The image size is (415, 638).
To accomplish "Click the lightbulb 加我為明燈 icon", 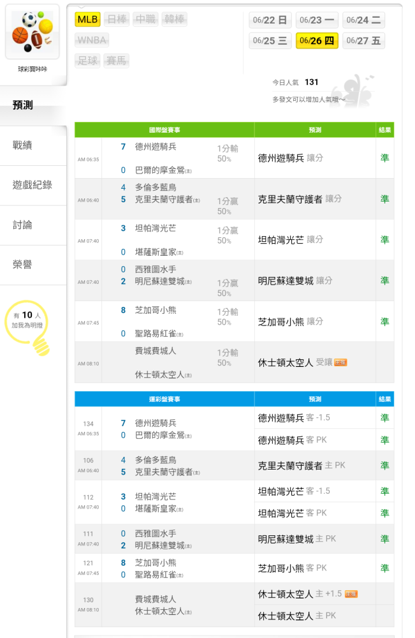I will [x=27, y=327].
